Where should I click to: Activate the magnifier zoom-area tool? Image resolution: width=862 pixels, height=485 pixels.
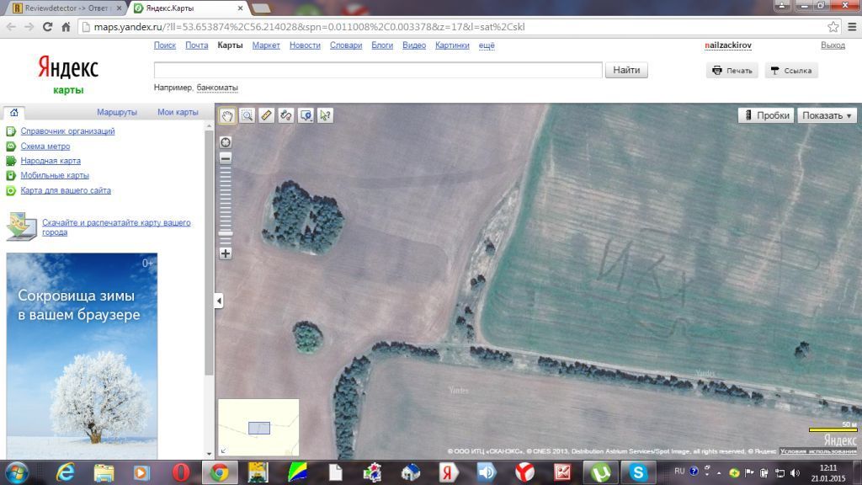click(x=247, y=115)
